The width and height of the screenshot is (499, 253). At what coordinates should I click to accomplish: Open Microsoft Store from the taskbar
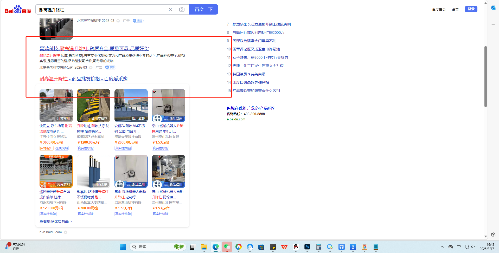click(261, 247)
